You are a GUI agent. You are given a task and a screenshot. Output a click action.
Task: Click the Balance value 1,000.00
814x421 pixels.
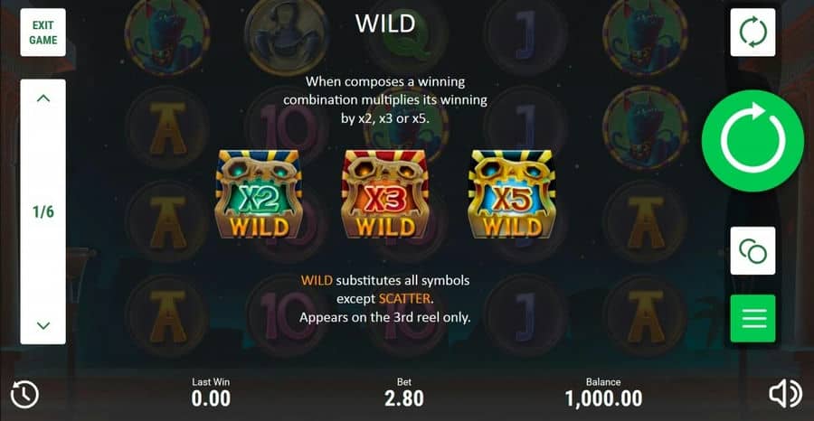tap(603, 398)
